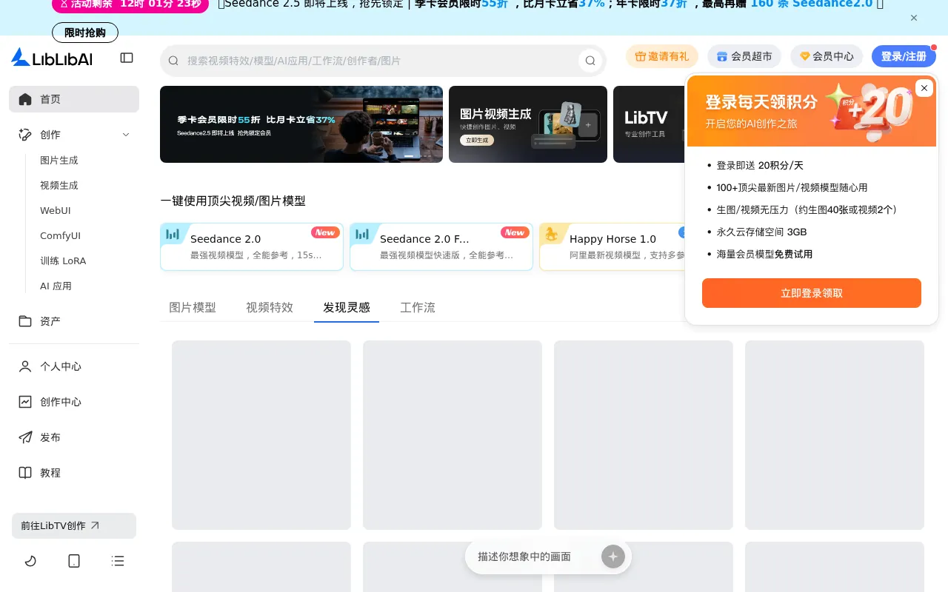The image size is (948, 592).
Task: Click the 限时抢购 button
Action: pyautogui.click(x=85, y=33)
